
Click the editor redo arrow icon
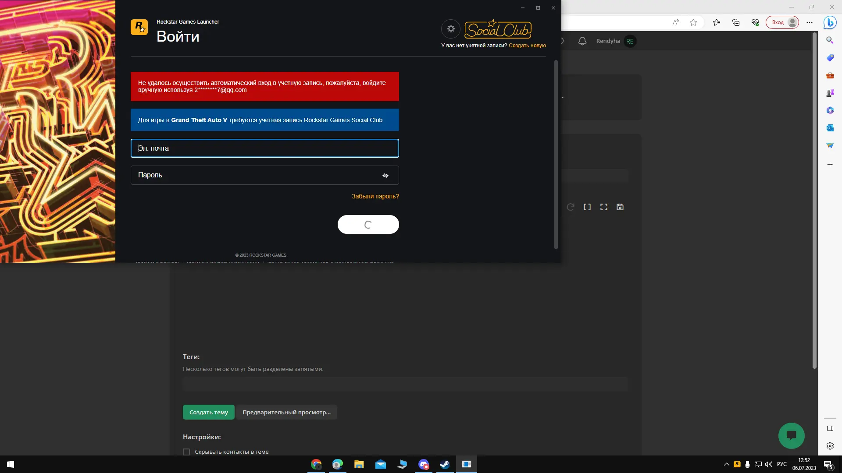click(x=571, y=207)
